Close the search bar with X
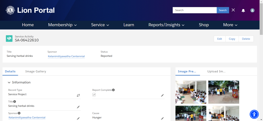Image resolution: width=263 pixels, height=121 pixels. (x=233, y=10)
